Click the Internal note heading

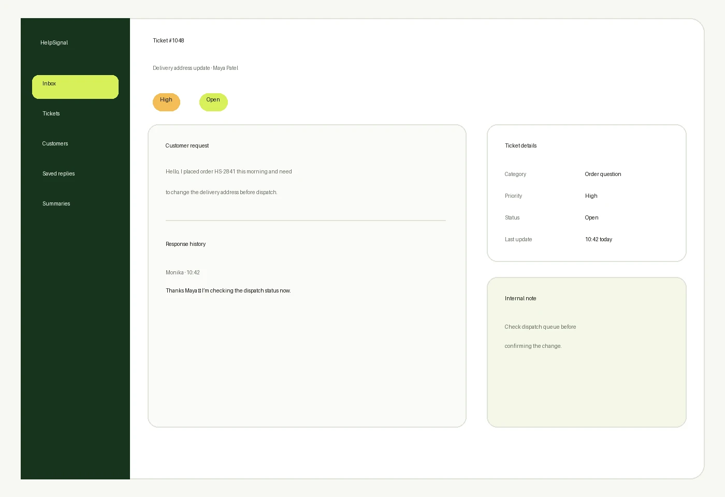[x=520, y=298]
